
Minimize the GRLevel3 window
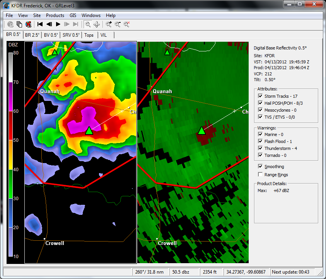[289, 4]
